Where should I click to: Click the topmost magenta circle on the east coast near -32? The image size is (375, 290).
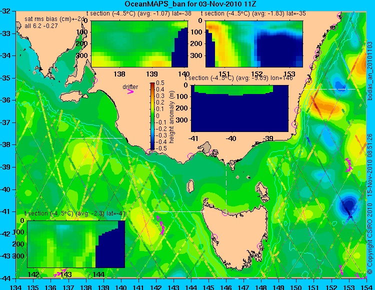pyautogui.click(x=340, y=16)
